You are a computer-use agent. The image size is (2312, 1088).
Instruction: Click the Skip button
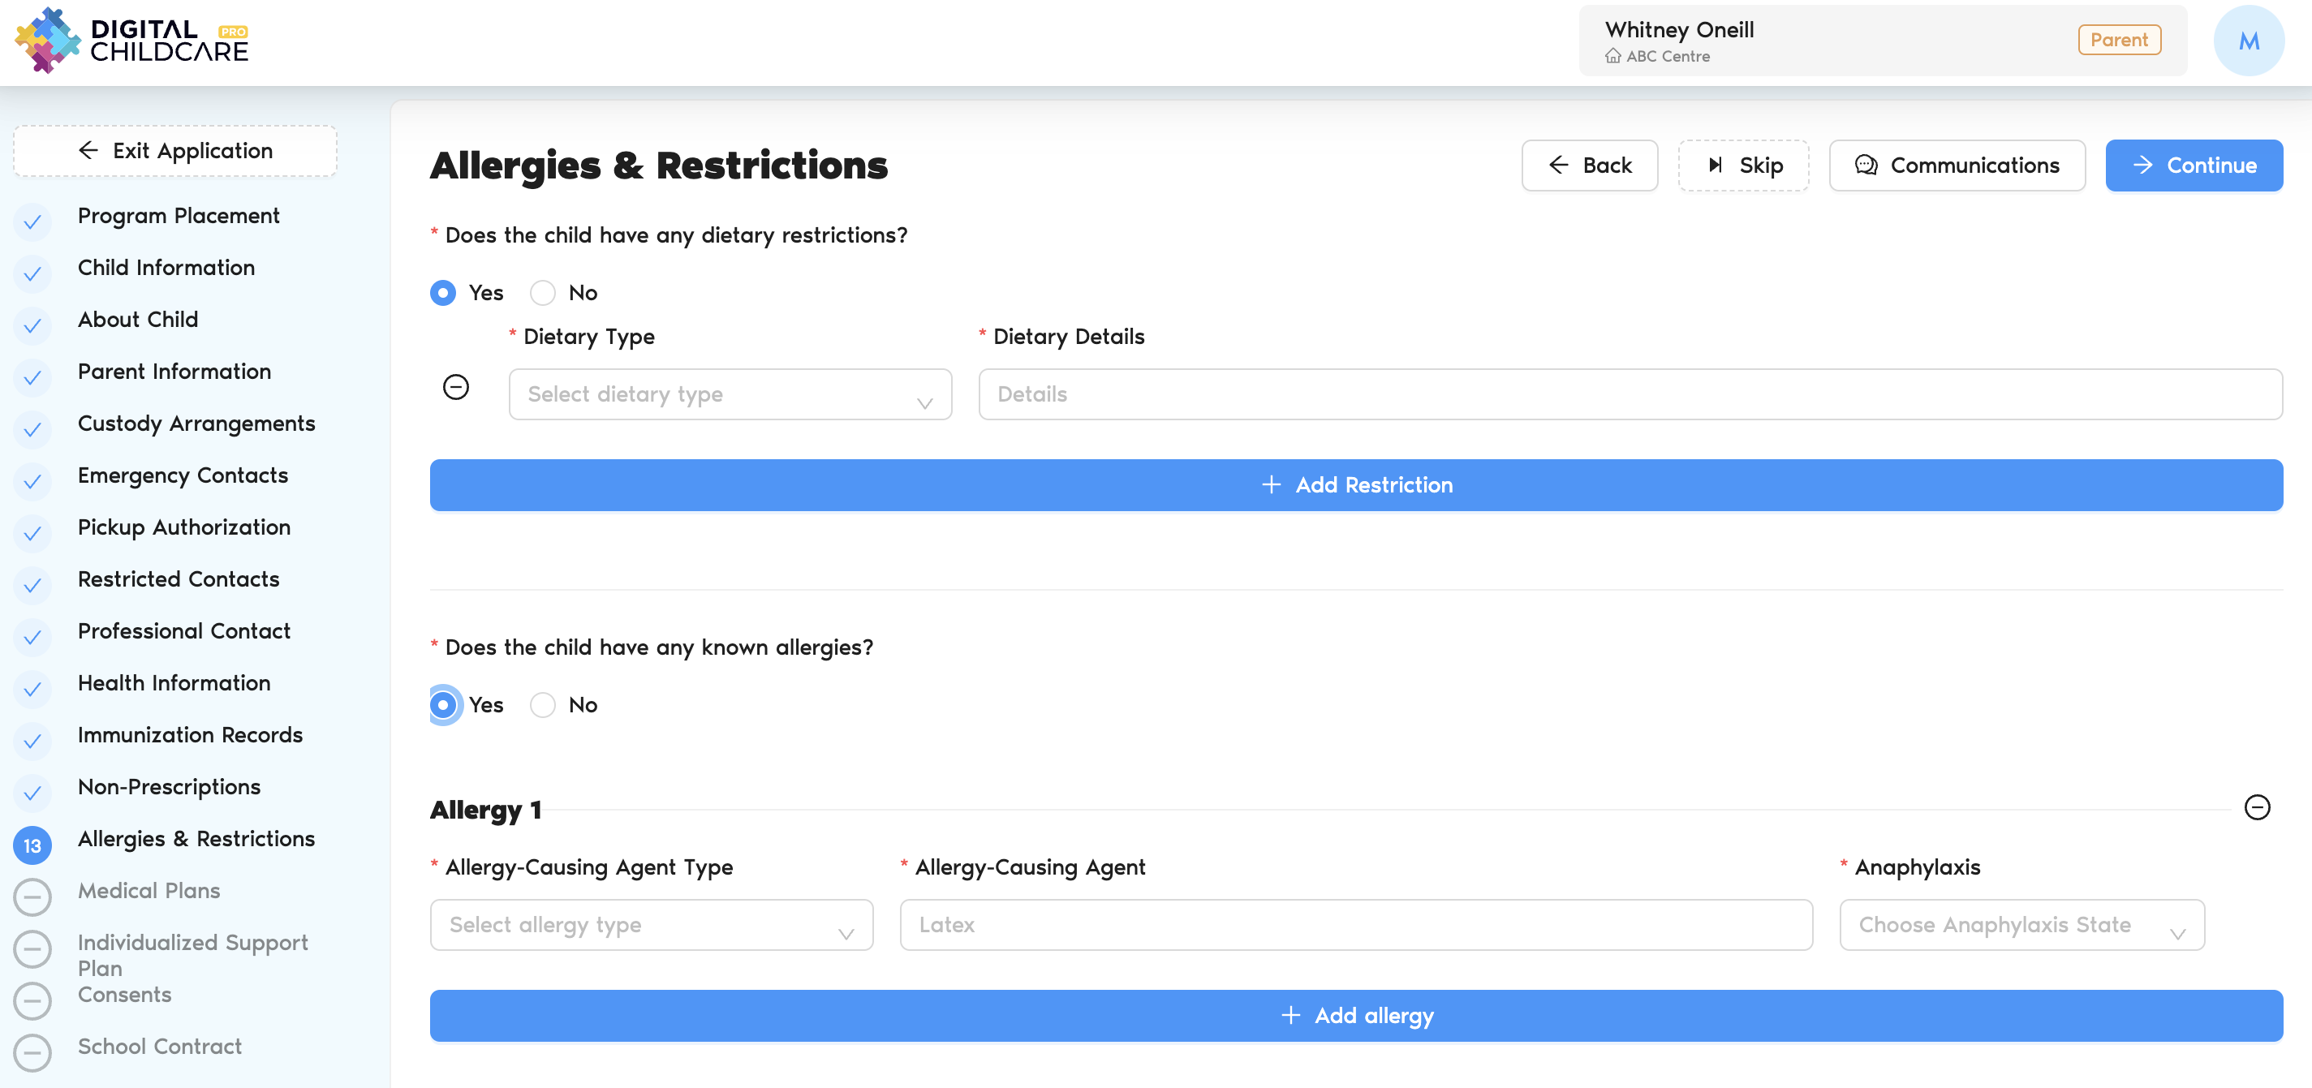point(1743,165)
